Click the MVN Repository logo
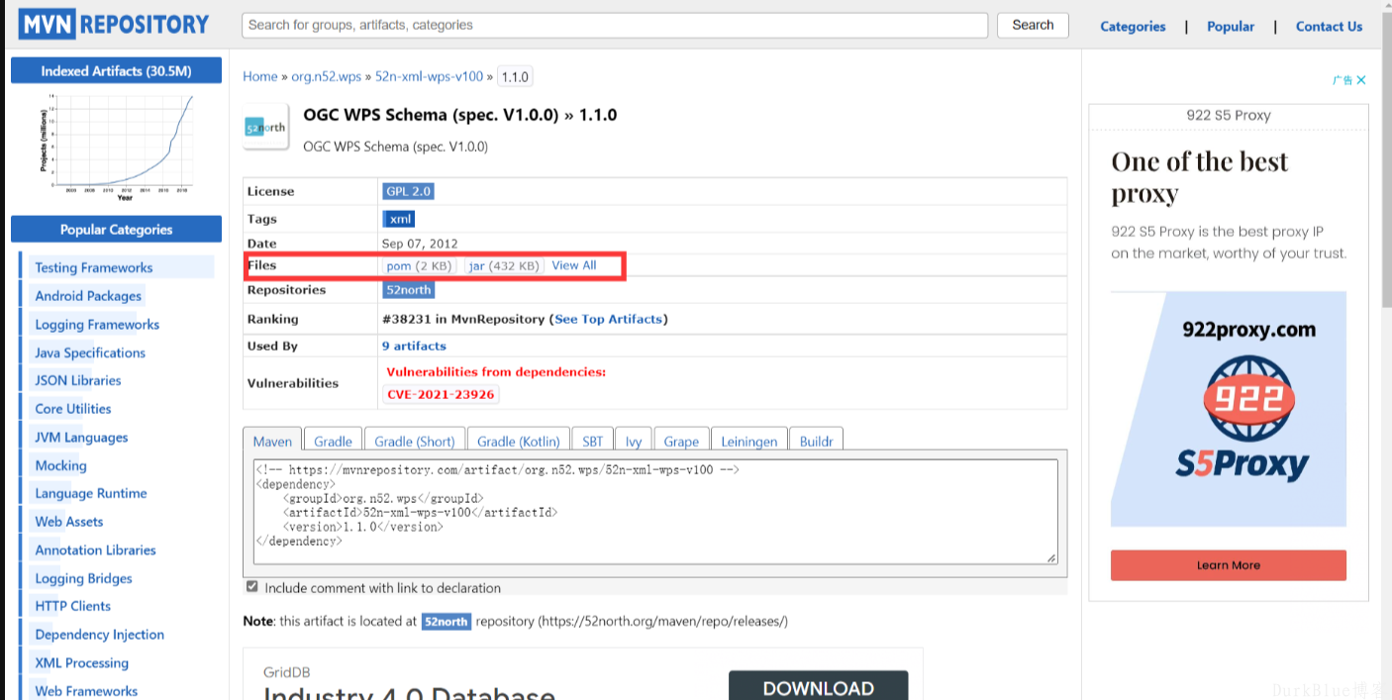1392x700 pixels. (x=115, y=25)
